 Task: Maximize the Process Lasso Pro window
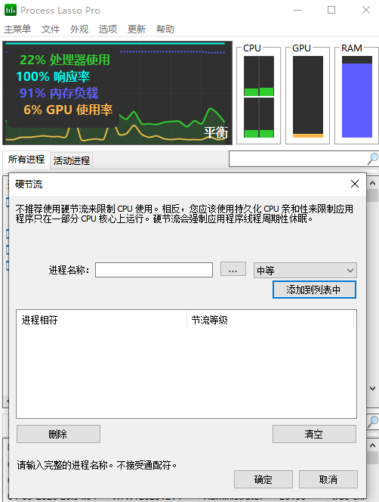point(331,10)
